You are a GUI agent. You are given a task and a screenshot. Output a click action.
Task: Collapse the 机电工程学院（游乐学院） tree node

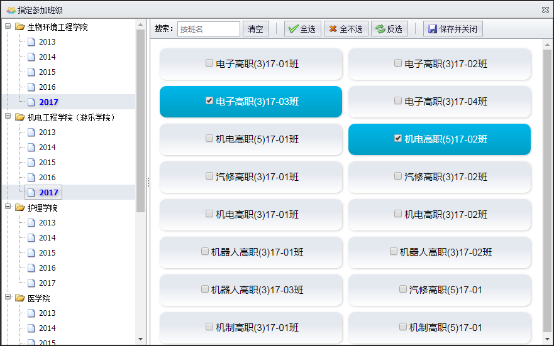tap(8, 116)
